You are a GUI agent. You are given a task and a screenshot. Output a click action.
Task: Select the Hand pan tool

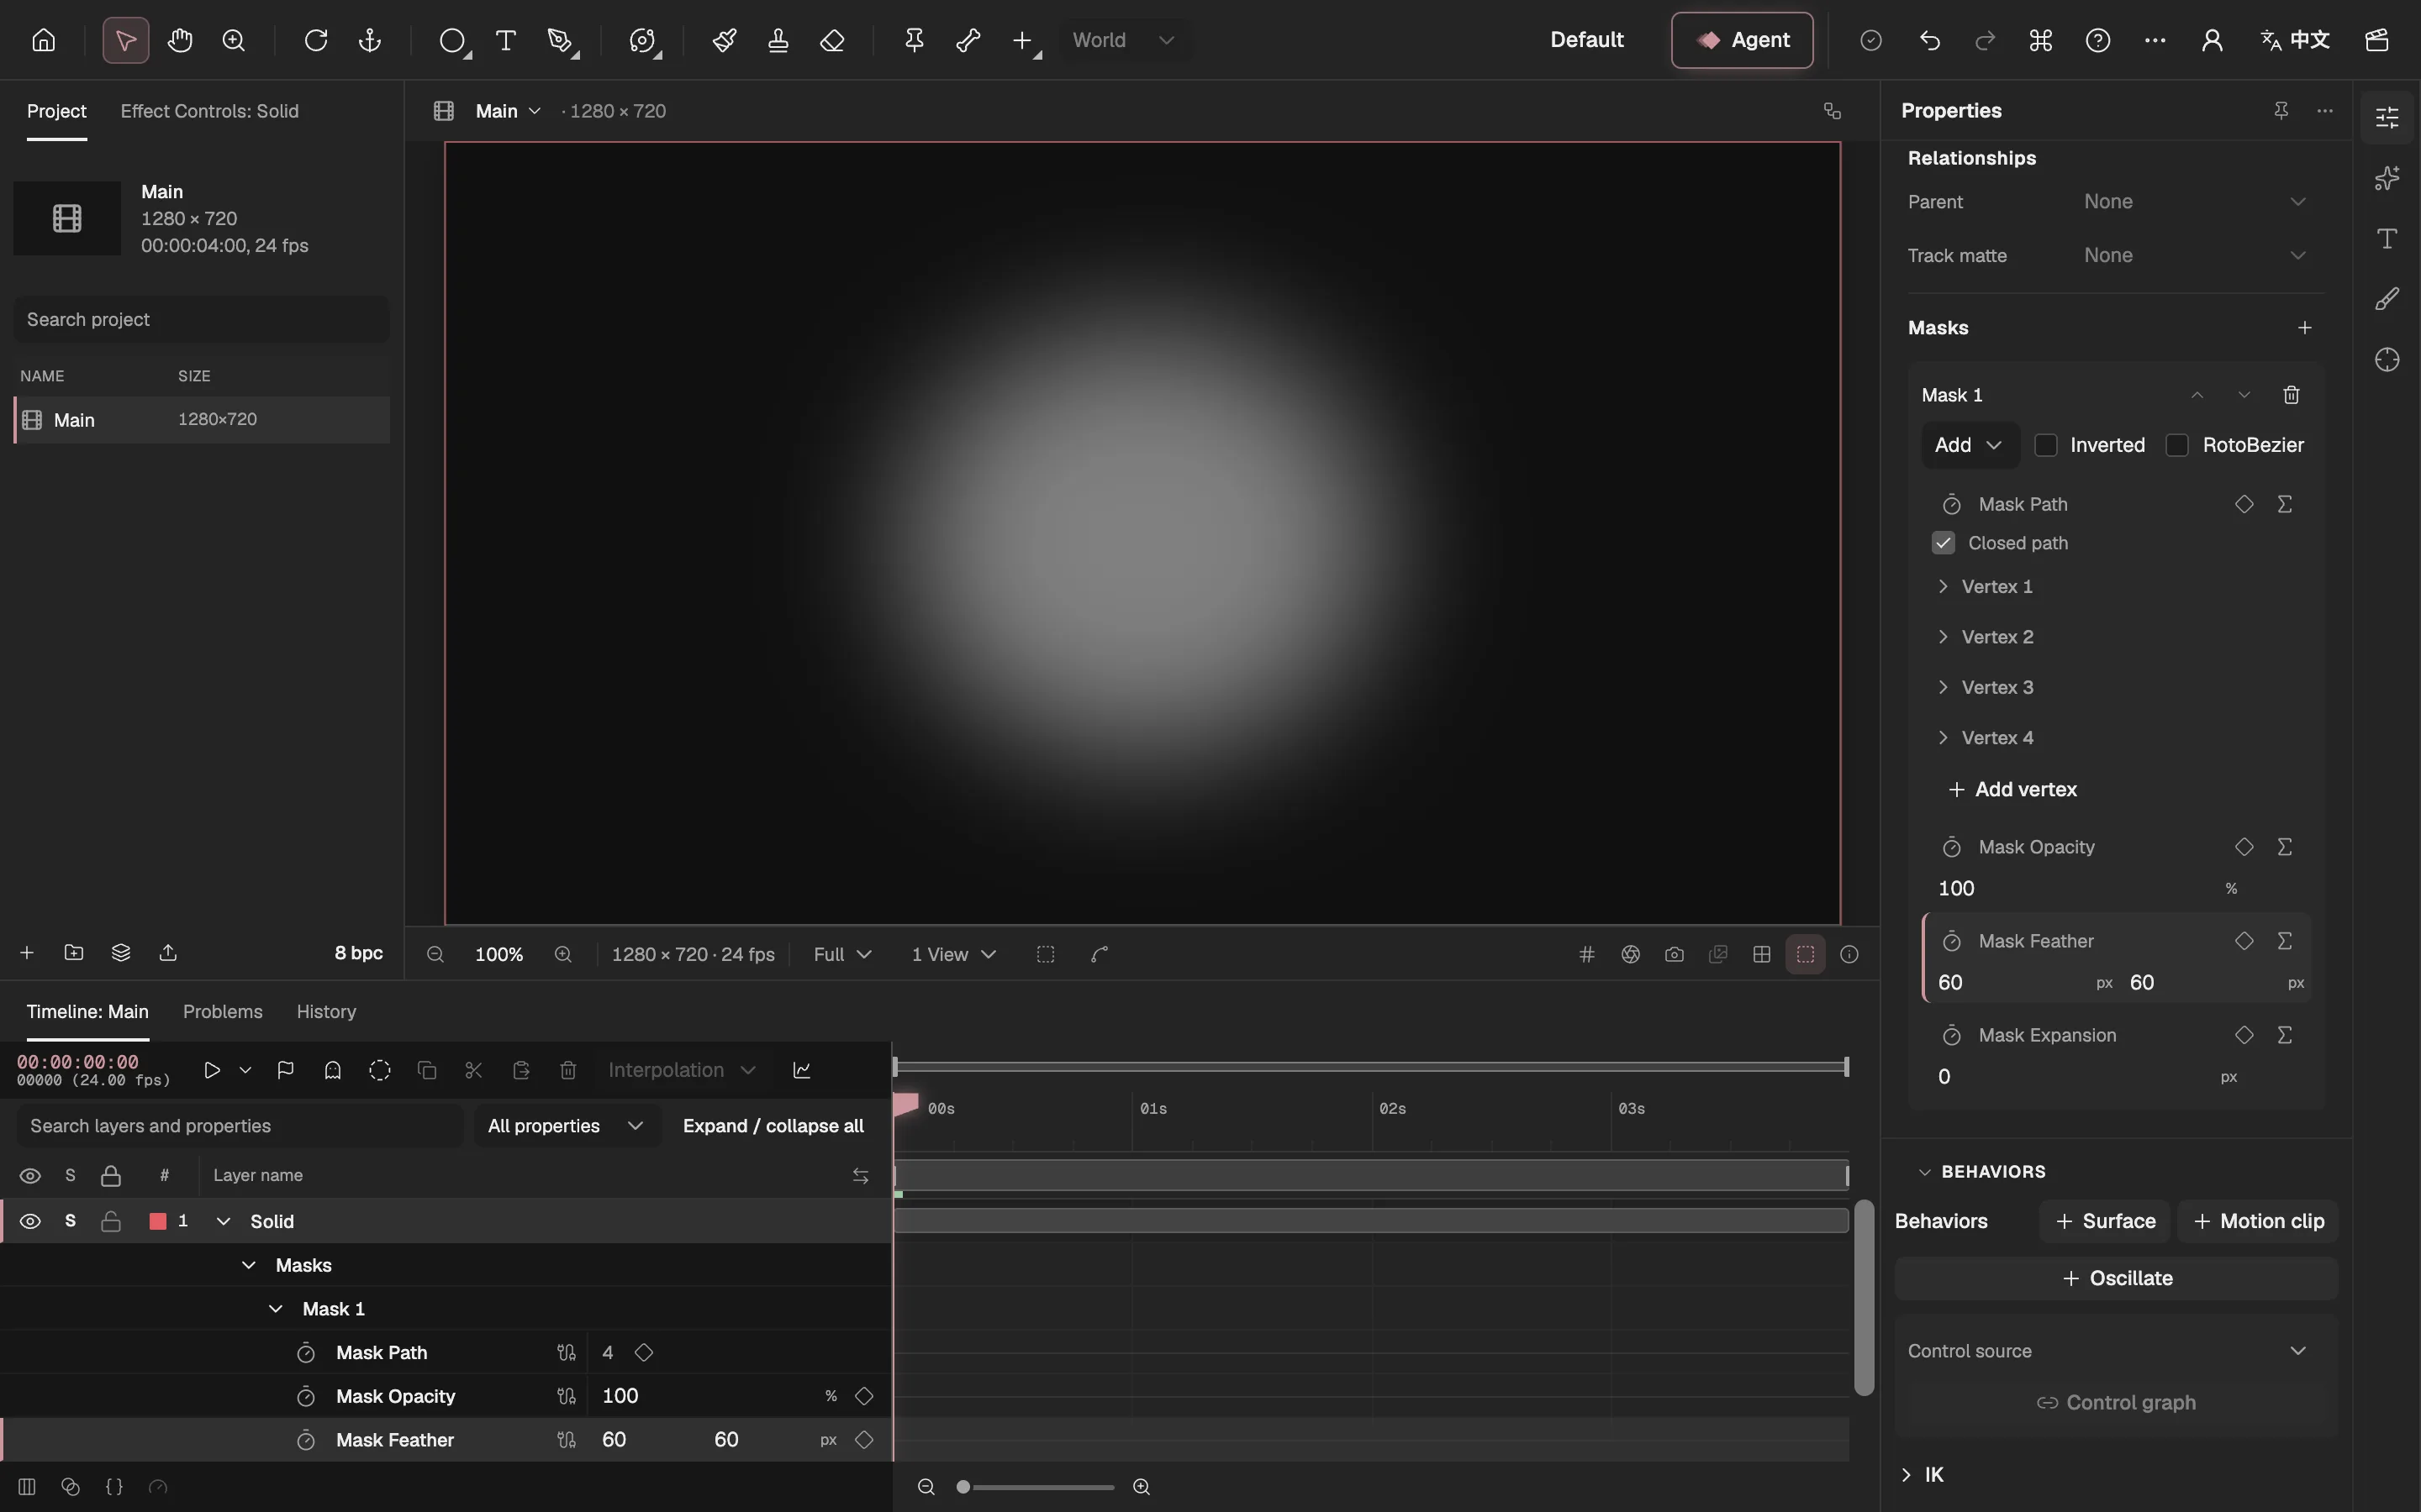pos(180,40)
